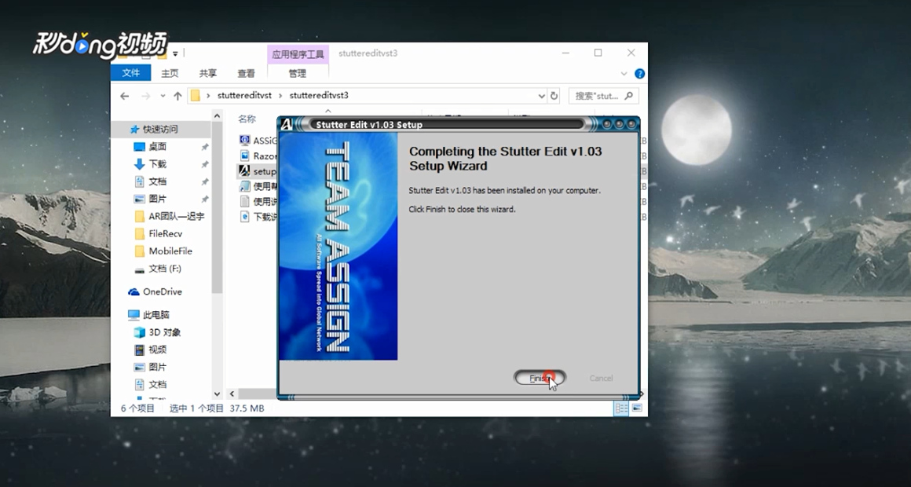Click stuttereditvst in the address path
The image size is (911, 487).
point(244,95)
